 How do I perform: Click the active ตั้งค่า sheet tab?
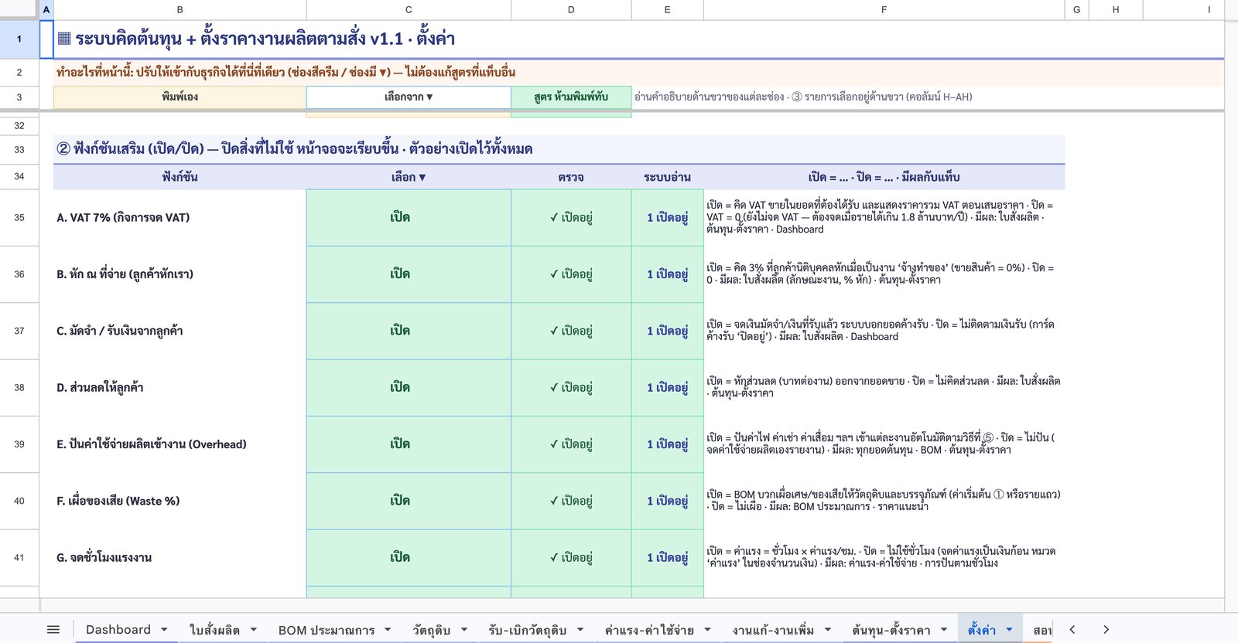pyautogui.click(x=982, y=630)
